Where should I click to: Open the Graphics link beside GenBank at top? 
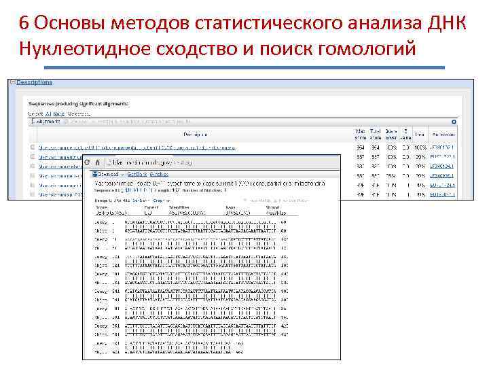(160, 174)
